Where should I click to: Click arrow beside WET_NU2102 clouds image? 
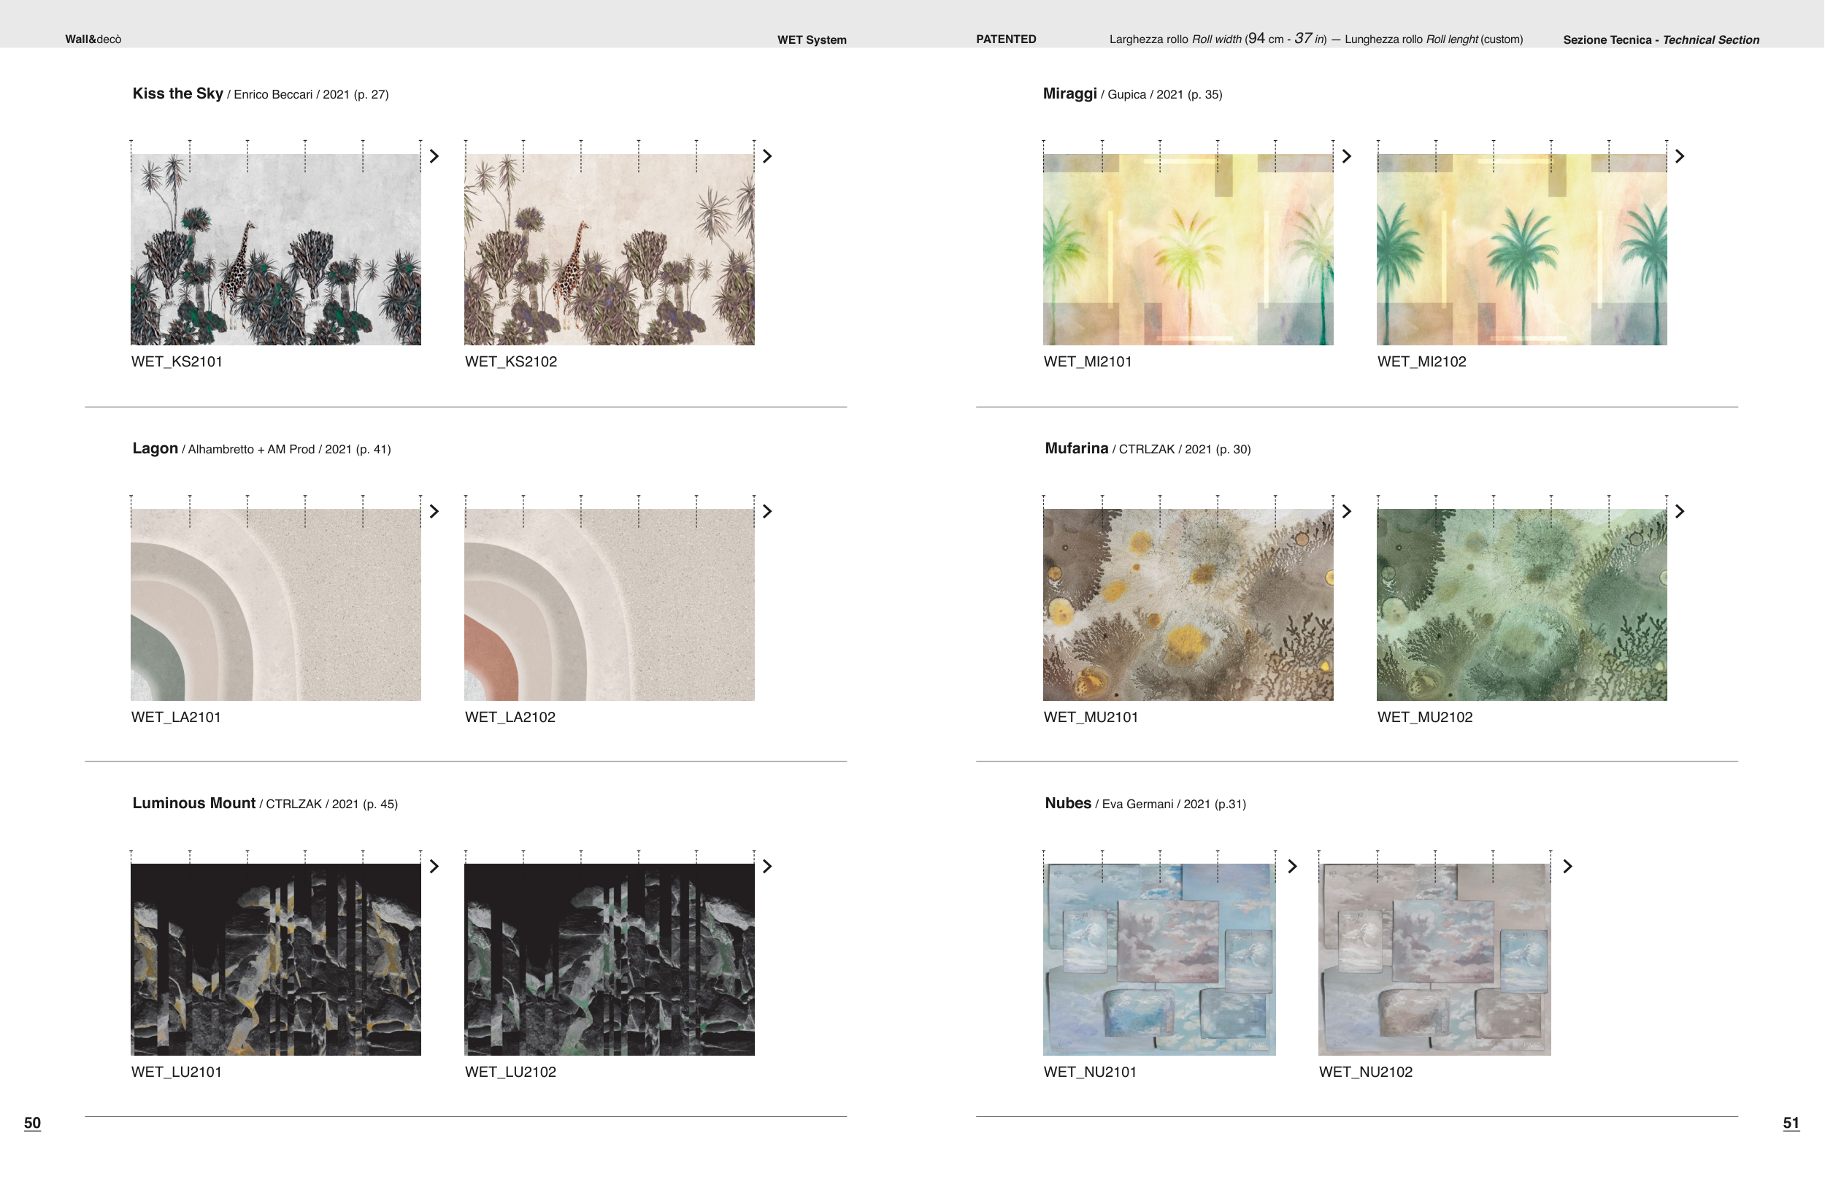click(x=1567, y=867)
